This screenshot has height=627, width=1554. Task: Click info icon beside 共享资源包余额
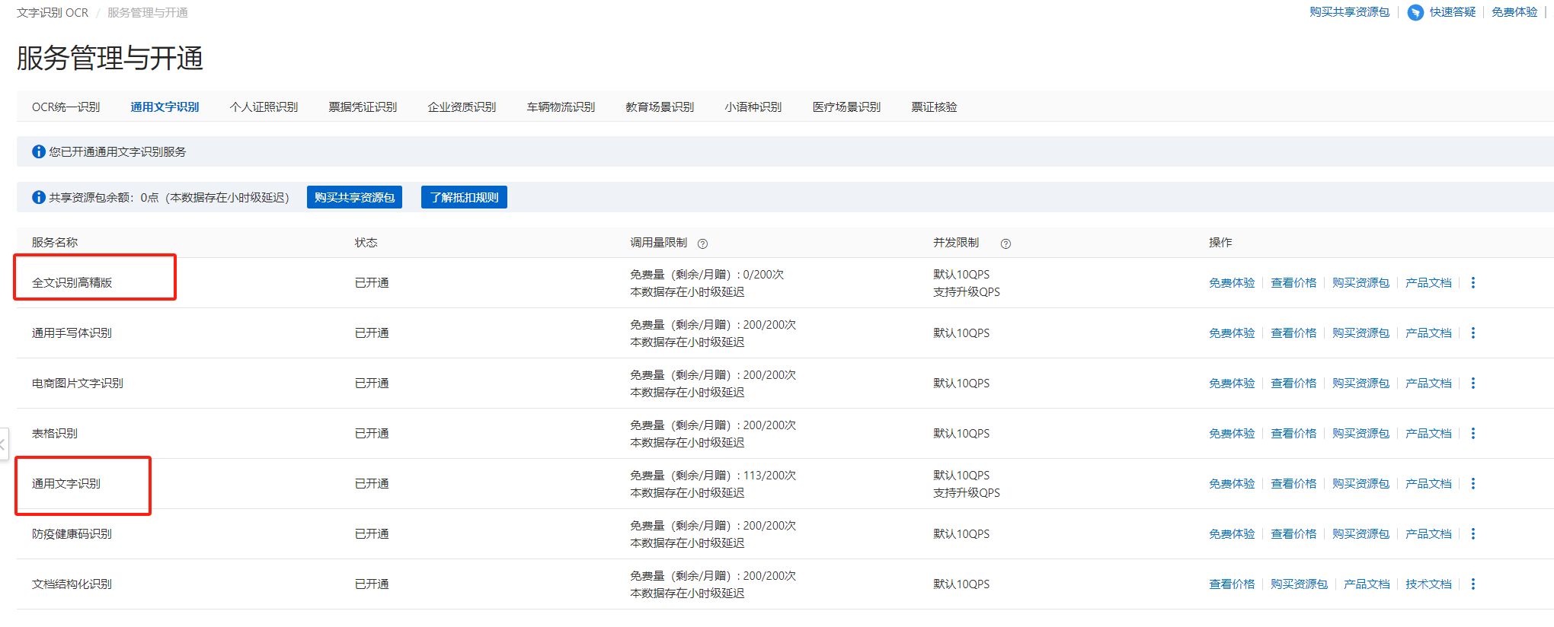[38, 197]
